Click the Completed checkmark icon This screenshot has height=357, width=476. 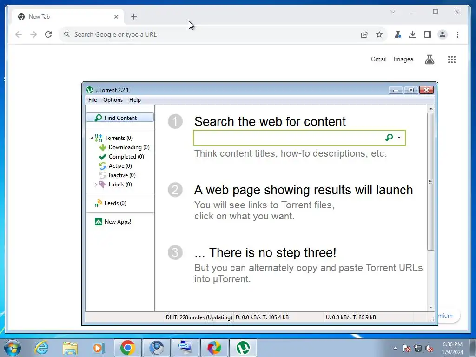[103, 157]
